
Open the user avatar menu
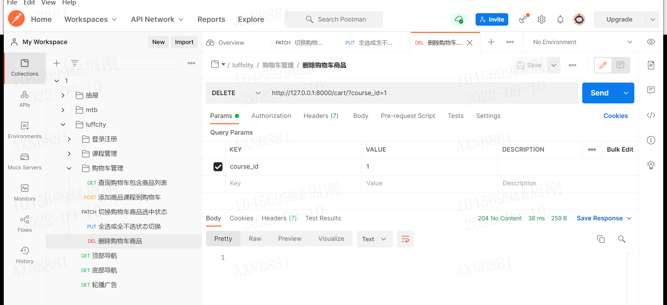pyautogui.click(x=579, y=19)
